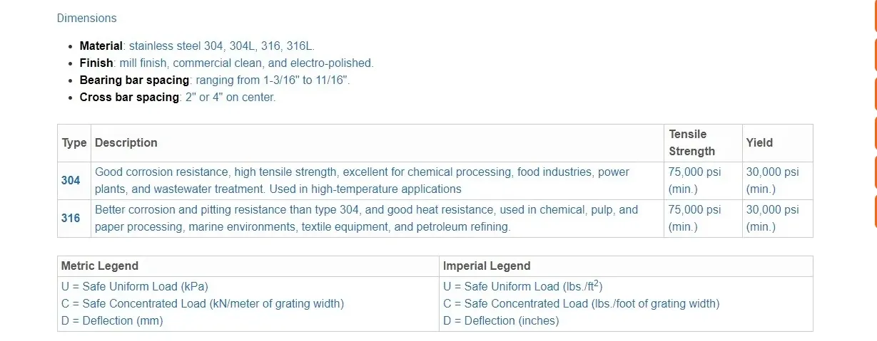Select the Yield column header
This screenshot has height=341, width=877.
tap(759, 143)
